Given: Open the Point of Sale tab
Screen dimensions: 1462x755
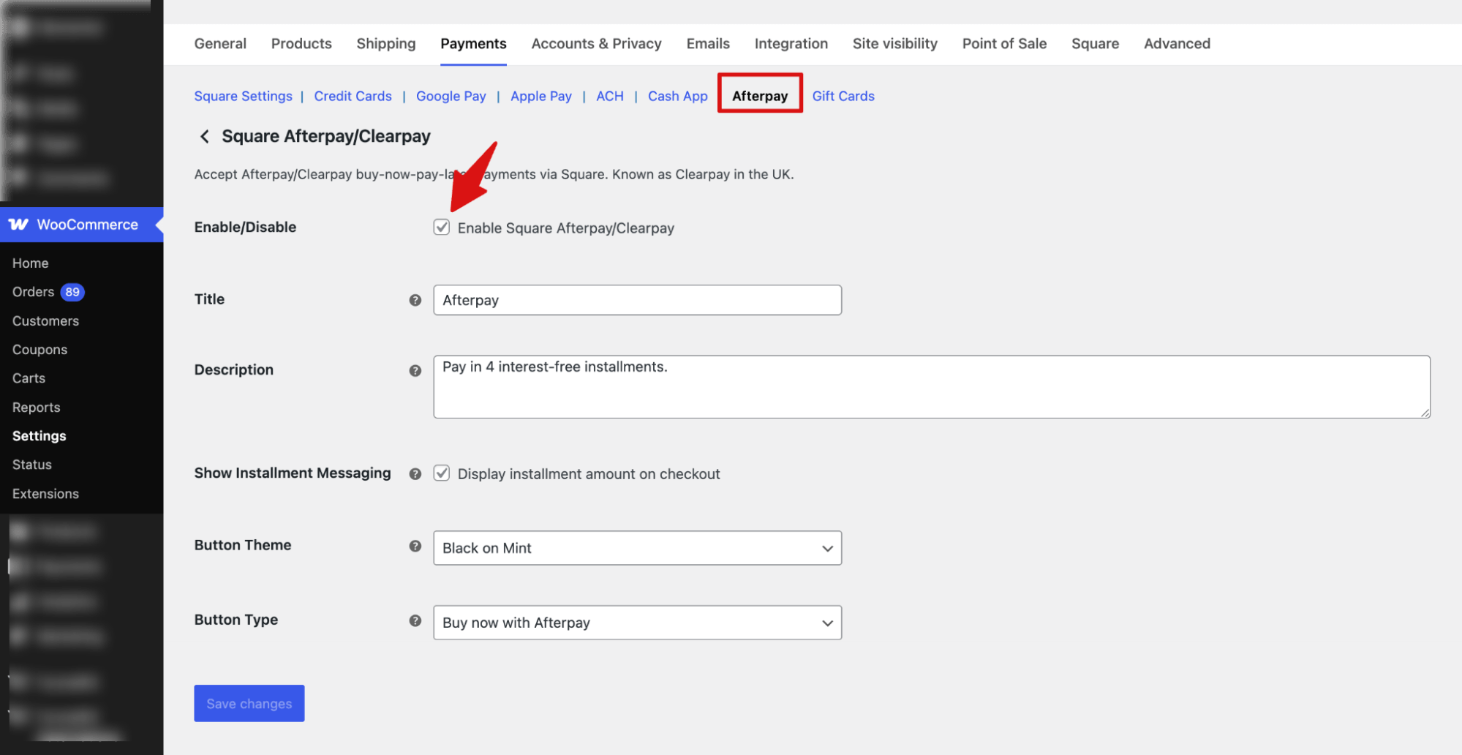Looking at the screenshot, I should [x=1004, y=44].
